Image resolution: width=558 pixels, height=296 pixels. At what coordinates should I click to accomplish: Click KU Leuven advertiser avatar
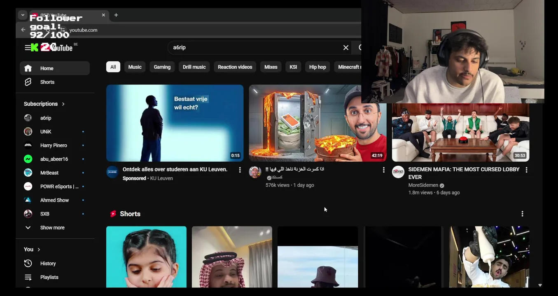(x=112, y=172)
